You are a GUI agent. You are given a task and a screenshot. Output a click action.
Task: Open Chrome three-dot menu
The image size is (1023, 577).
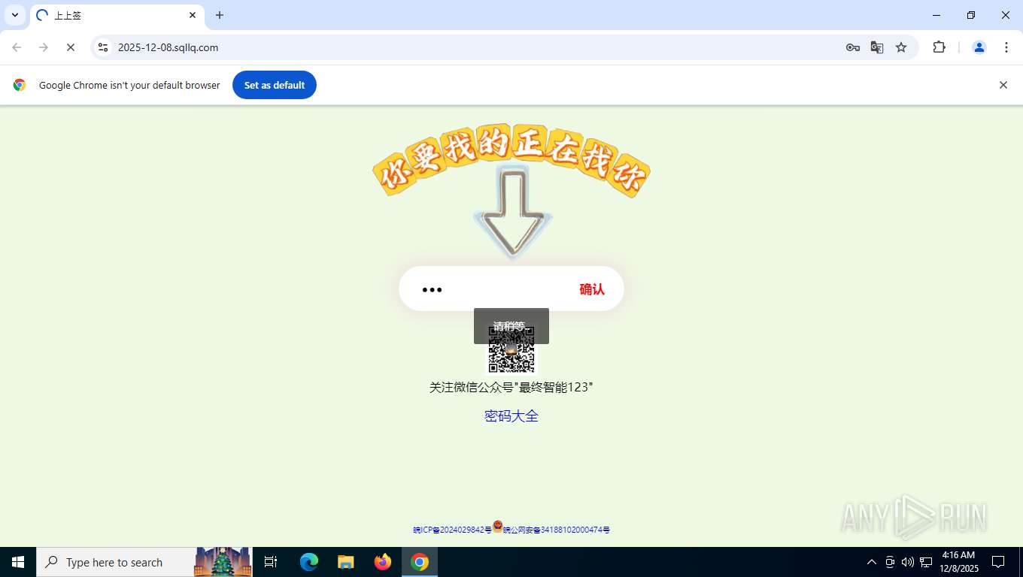click(1006, 47)
